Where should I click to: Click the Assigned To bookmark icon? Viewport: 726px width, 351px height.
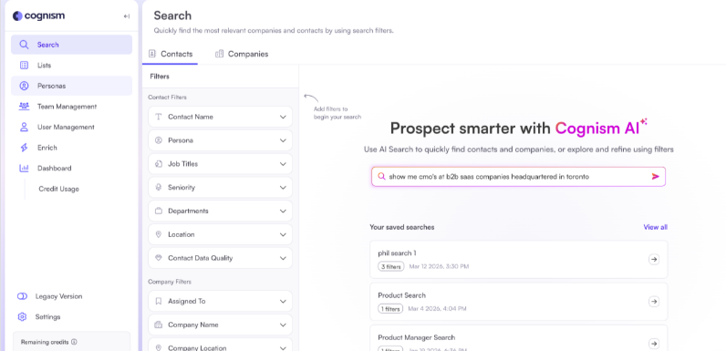pyautogui.click(x=159, y=301)
